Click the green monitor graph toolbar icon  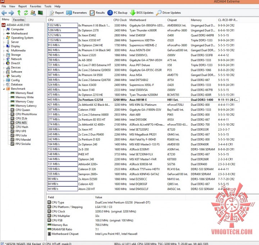pos(40,13)
